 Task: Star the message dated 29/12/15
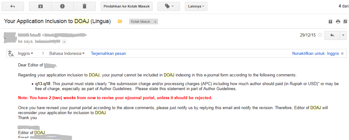pos(320,35)
